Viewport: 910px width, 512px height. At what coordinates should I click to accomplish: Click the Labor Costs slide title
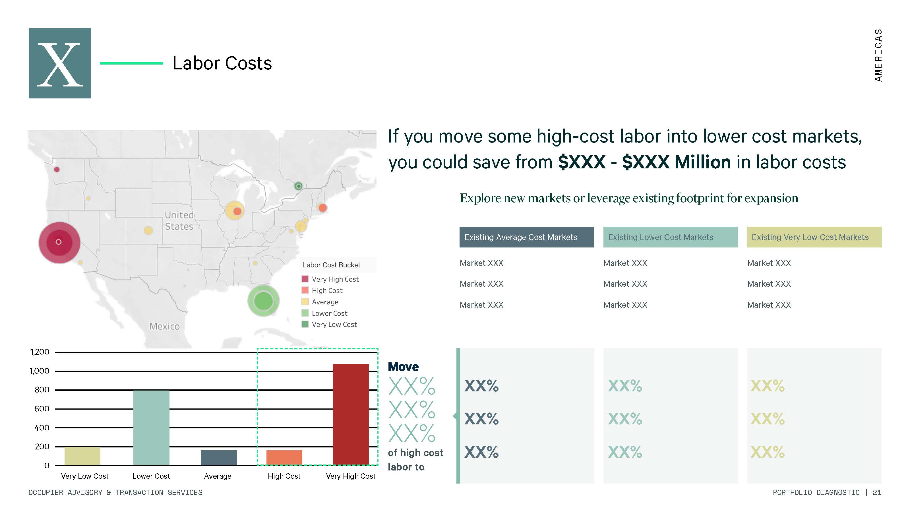point(222,63)
